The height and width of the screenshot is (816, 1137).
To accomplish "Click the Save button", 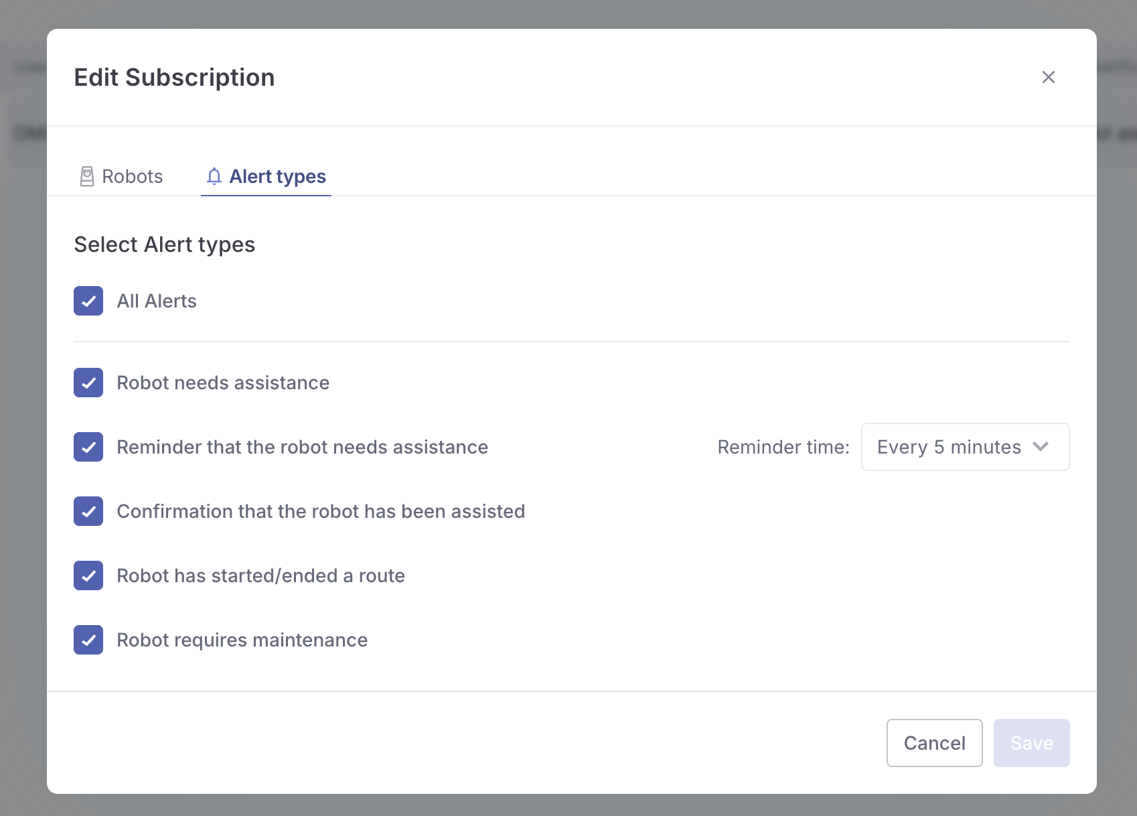I will click(1031, 743).
